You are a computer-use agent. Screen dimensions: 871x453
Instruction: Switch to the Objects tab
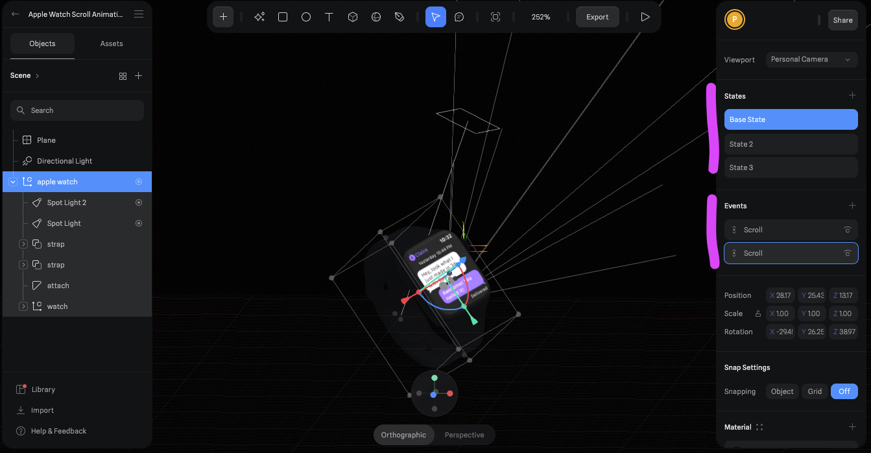click(x=43, y=43)
